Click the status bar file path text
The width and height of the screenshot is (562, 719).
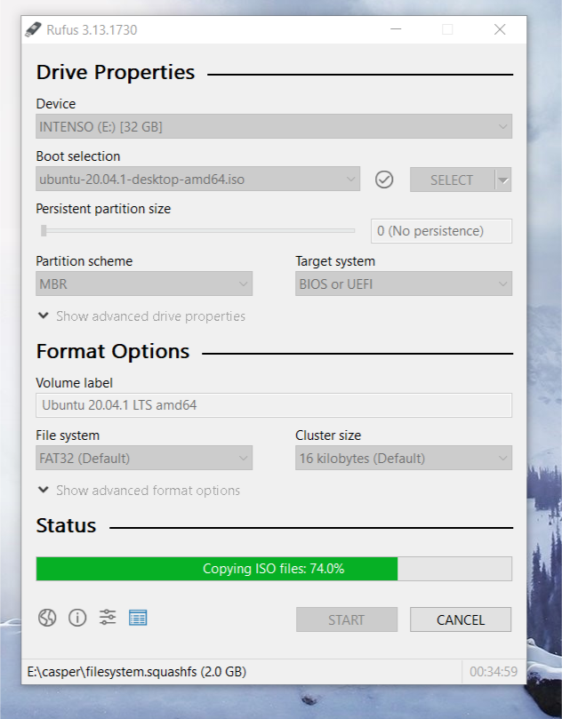[x=137, y=672]
